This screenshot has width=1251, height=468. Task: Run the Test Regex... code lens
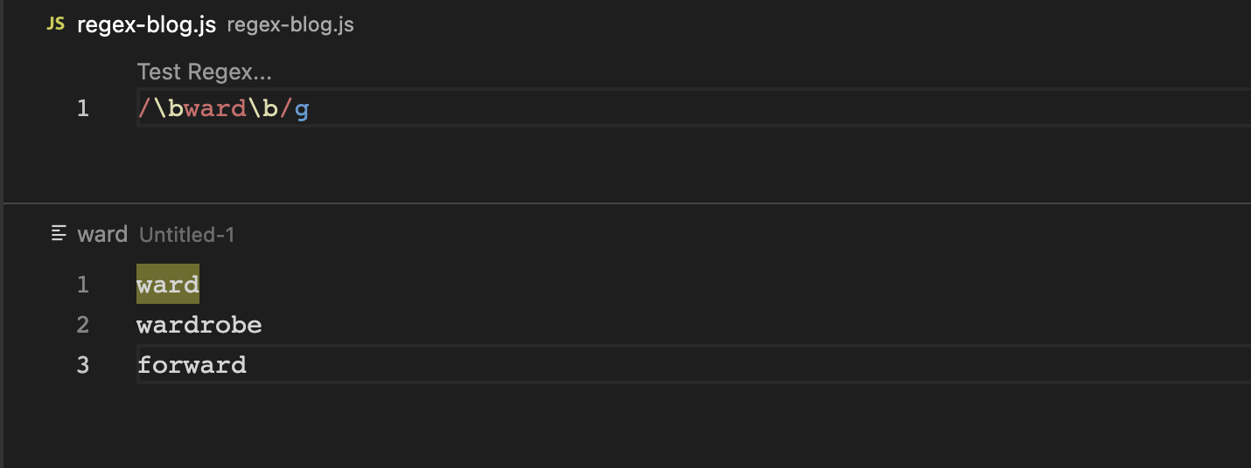click(x=204, y=72)
